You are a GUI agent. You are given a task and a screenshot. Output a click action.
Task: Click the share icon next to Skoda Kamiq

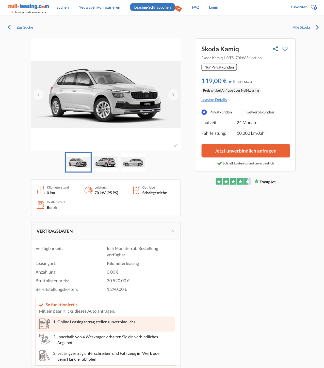coord(275,49)
